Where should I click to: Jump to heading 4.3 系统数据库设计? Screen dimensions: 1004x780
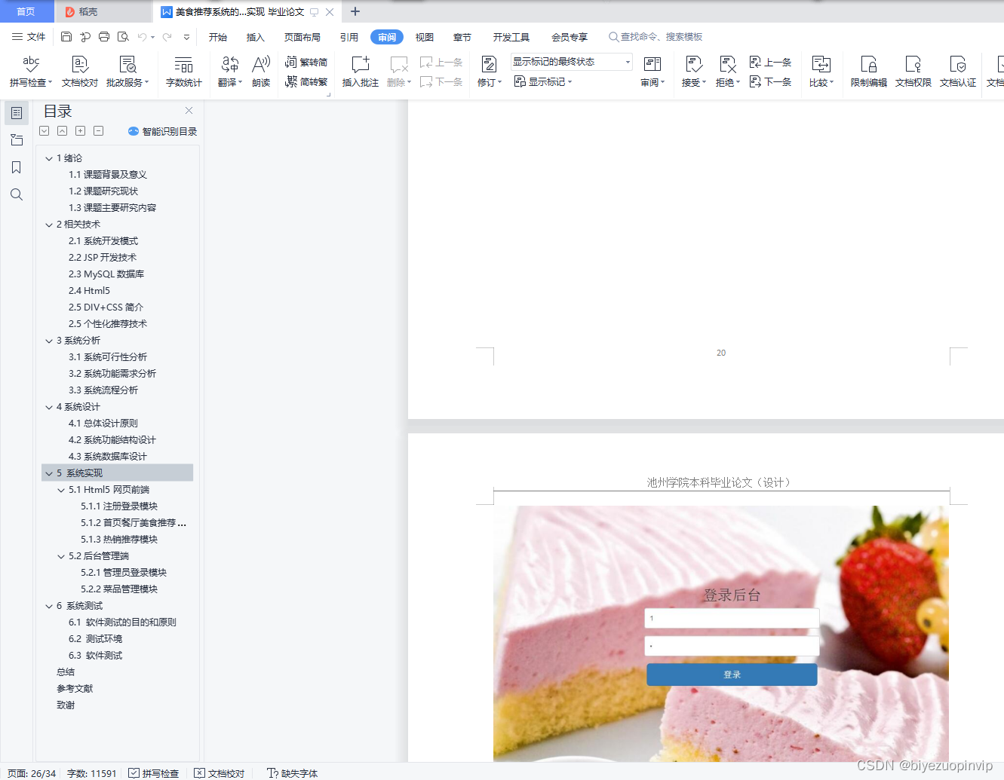[108, 457]
